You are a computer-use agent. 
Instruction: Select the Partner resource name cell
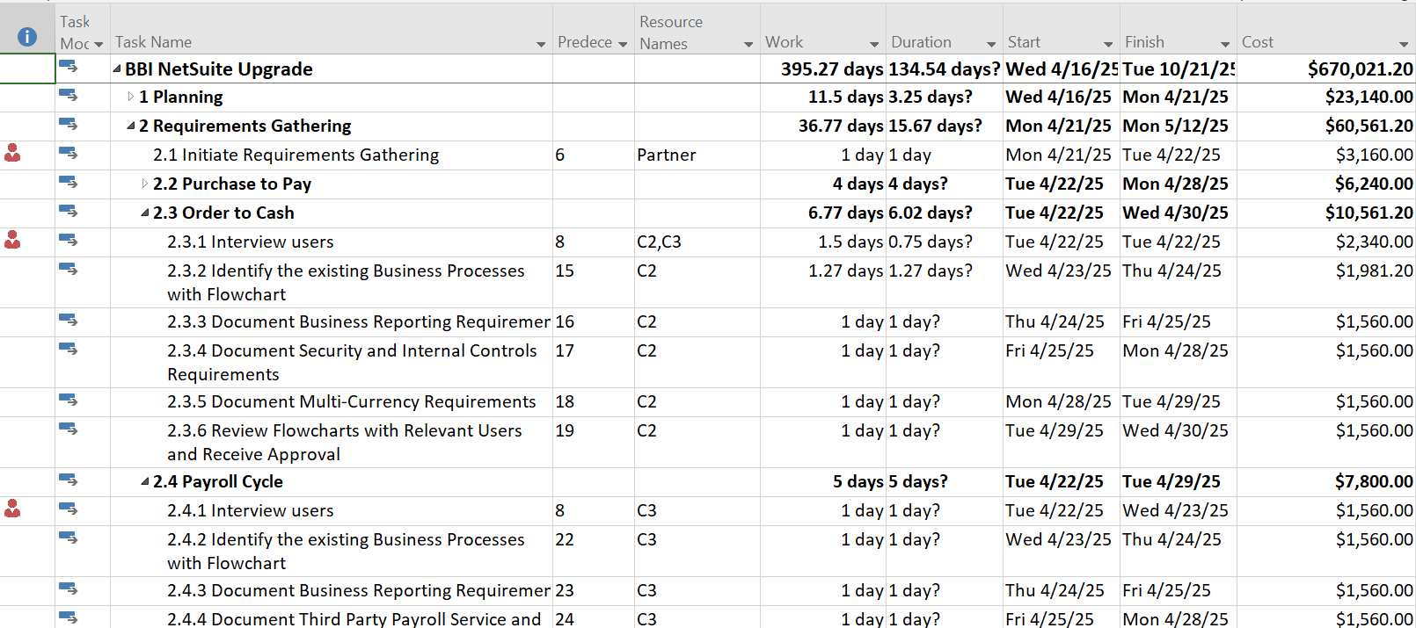pyautogui.click(x=697, y=155)
